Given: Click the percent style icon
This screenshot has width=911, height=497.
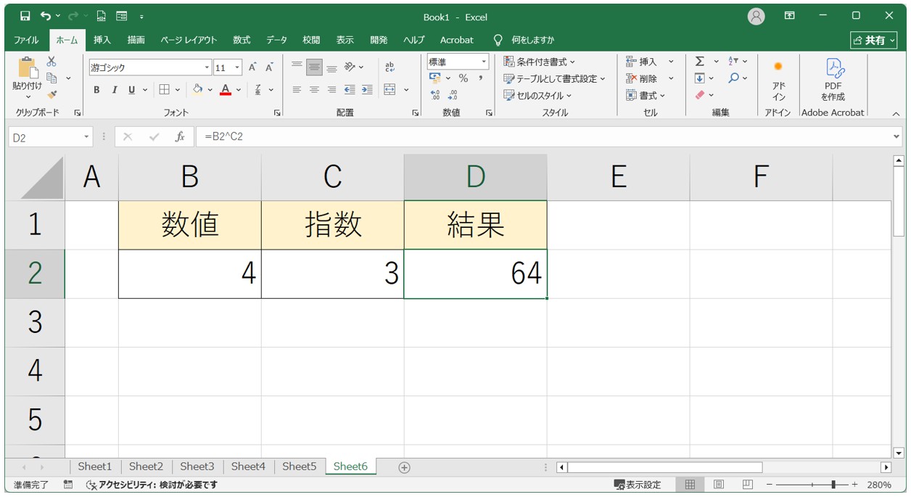Looking at the screenshot, I should (463, 78).
